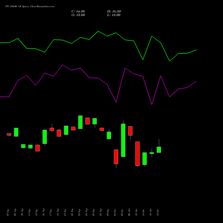This screenshot has width=223, height=223.
Task: Click the high value 'H: 16.30'
Action: (114, 12)
